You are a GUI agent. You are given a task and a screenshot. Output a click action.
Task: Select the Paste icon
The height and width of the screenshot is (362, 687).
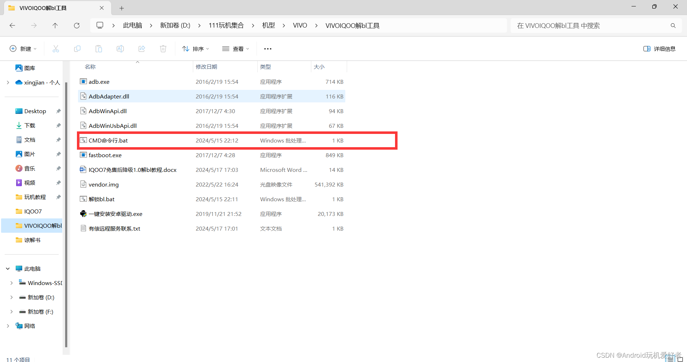coord(99,49)
